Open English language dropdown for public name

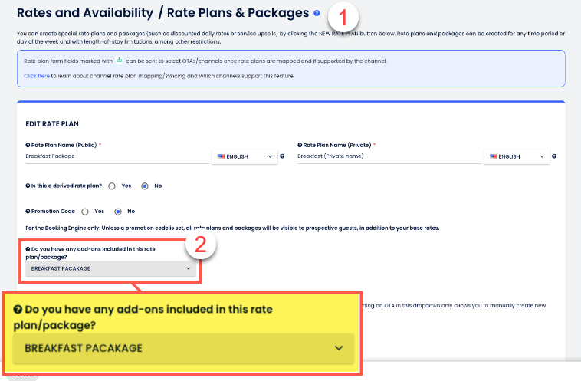pos(243,156)
